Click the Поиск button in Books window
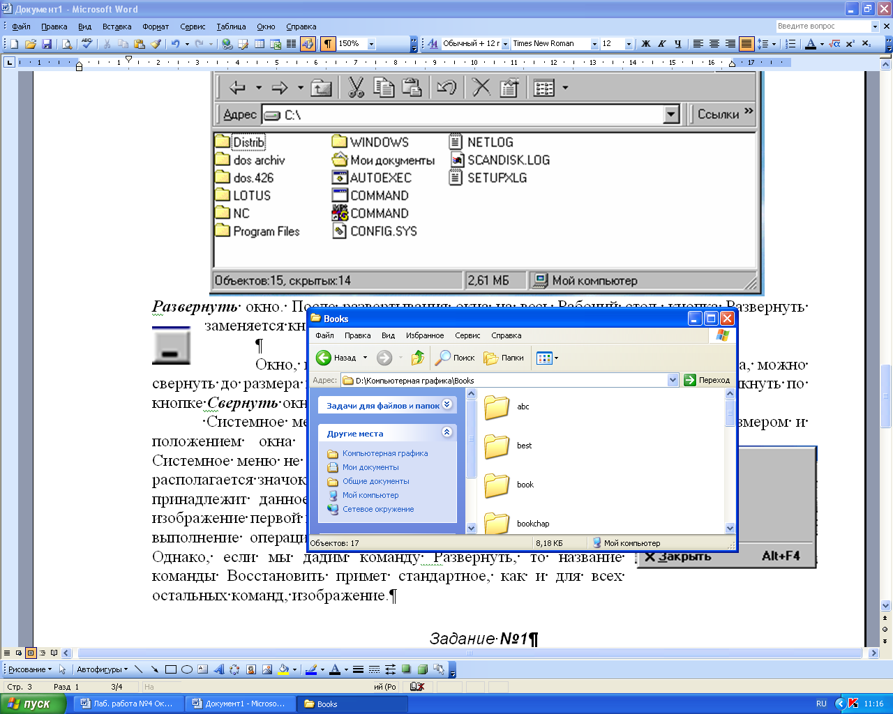Viewport: 893px width, 714px height. (455, 358)
